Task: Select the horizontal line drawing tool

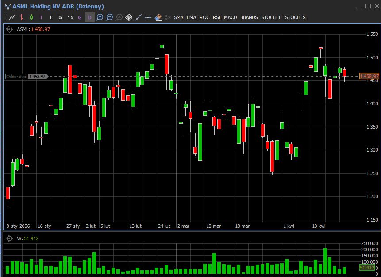Action: [x=148, y=17]
